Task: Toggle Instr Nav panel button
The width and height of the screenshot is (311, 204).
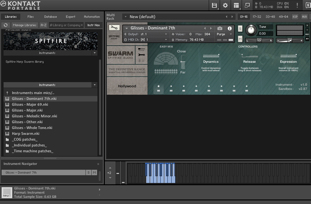Action: tap(94, 25)
